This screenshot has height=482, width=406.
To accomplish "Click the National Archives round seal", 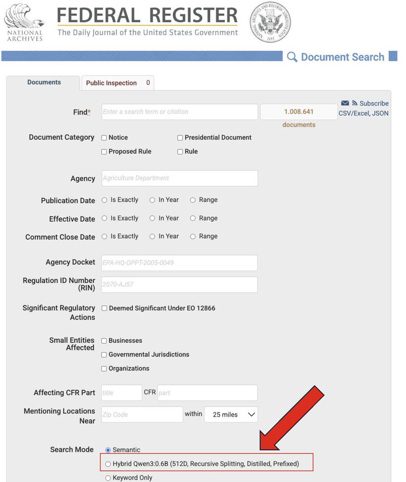I will (270, 22).
